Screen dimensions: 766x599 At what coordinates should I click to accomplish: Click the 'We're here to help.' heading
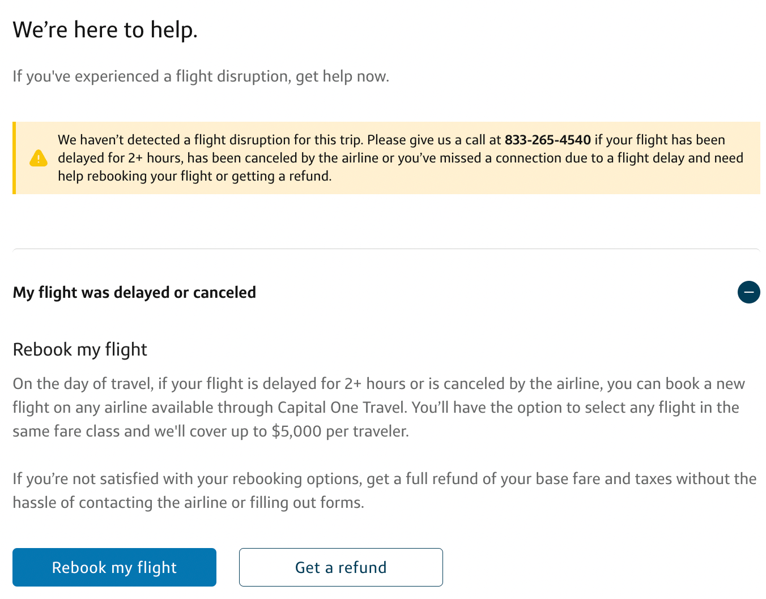point(105,29)
